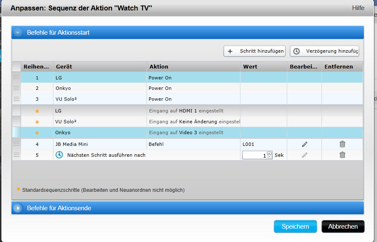Delete the delay step with trash icon
This screenshot has width=377, height=242.
342,155
